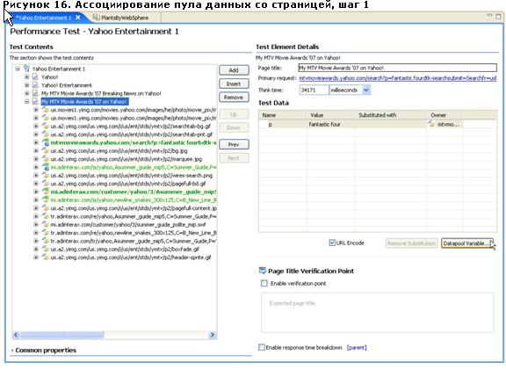
Task: Click request icon of wires-search.png row
Action: point(46,175)
